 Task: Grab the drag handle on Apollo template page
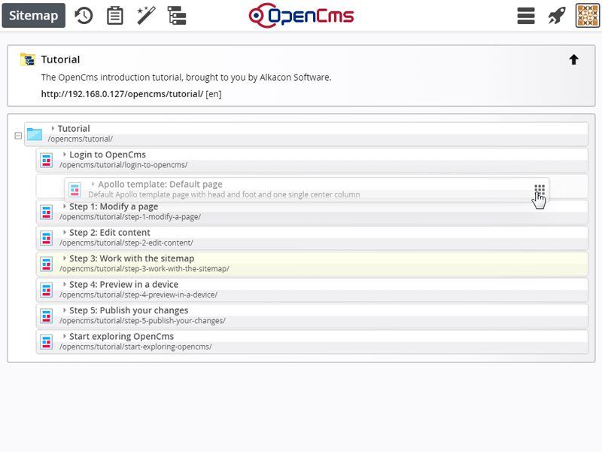[540, 189]
